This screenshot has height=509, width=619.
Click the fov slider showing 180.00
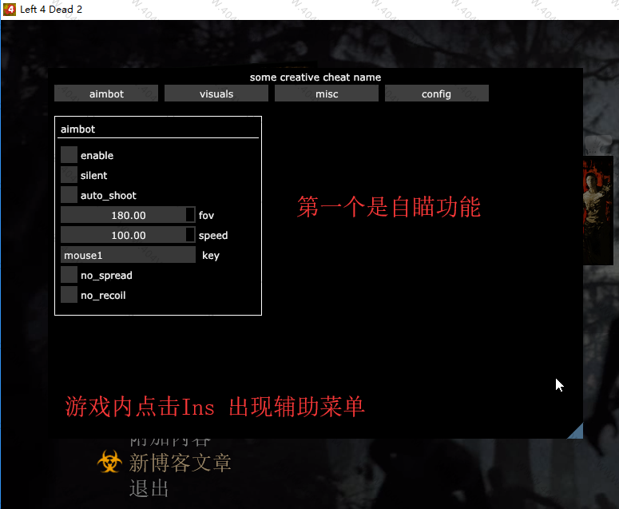tap(124, 215)
